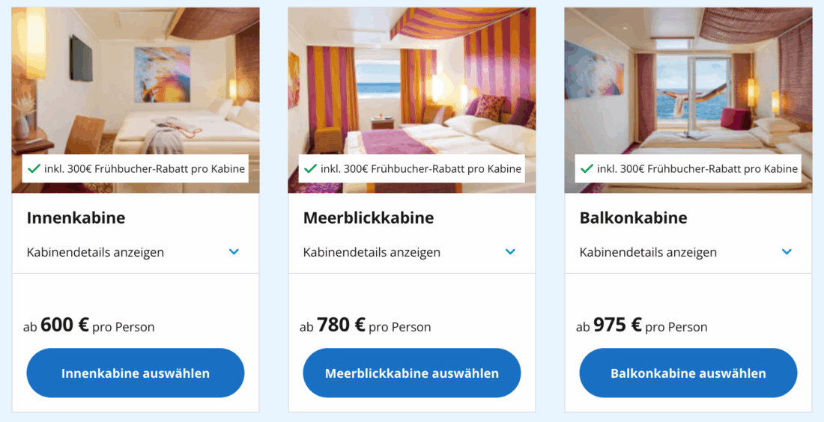Click the green checkmark on Meerblickkabine badge
The image size is (824, 422).
[x=310, y=169]
